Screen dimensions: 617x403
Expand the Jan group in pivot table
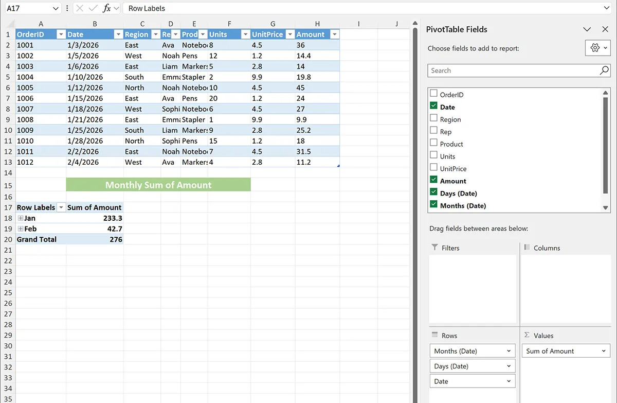pyautogui.click(x=21, y=218)
